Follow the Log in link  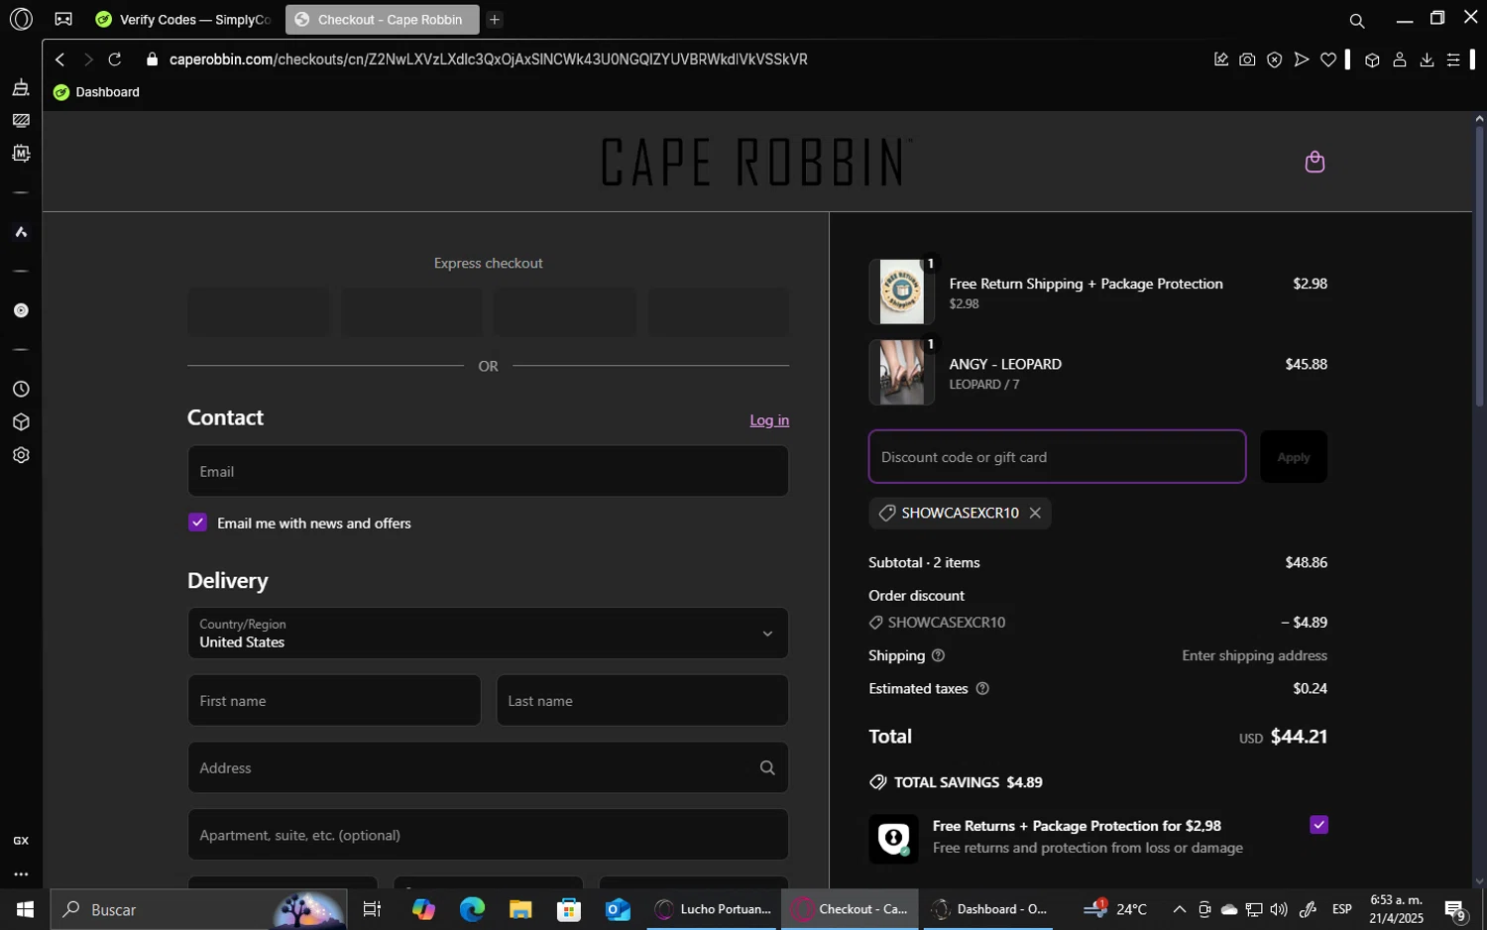(x=769, y=420)
